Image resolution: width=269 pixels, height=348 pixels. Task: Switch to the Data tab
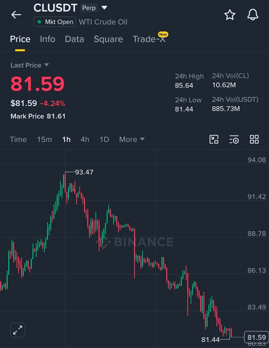74,39
